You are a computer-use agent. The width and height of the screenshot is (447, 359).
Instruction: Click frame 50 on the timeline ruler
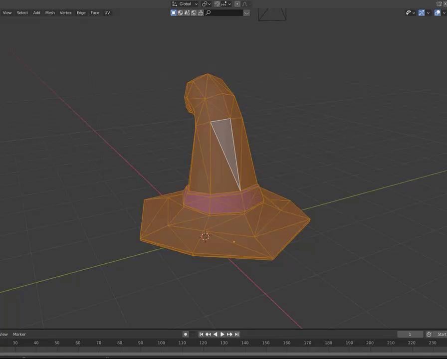(57, 343)
